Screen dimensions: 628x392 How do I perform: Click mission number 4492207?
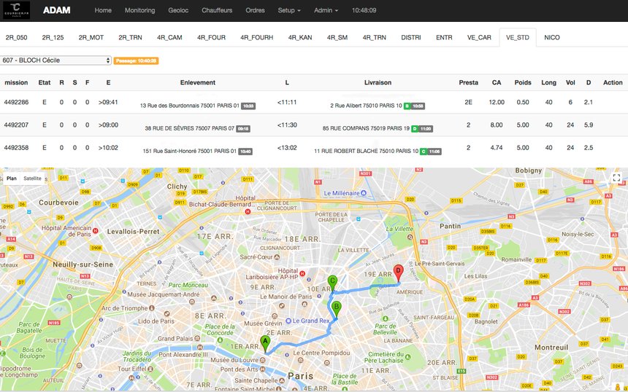16,125
